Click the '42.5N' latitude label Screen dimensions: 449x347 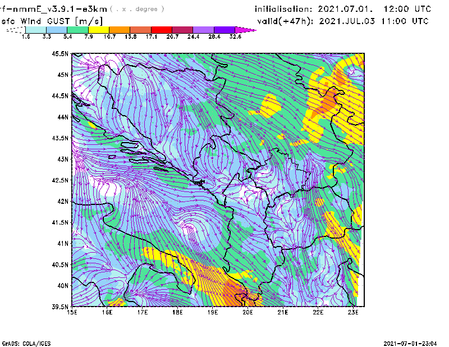[60, 180]
